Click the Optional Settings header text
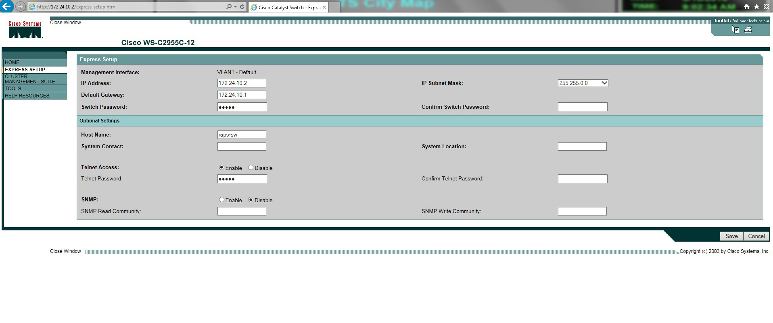The width and height of the screenshot is (773, 323). pos(99,121)
